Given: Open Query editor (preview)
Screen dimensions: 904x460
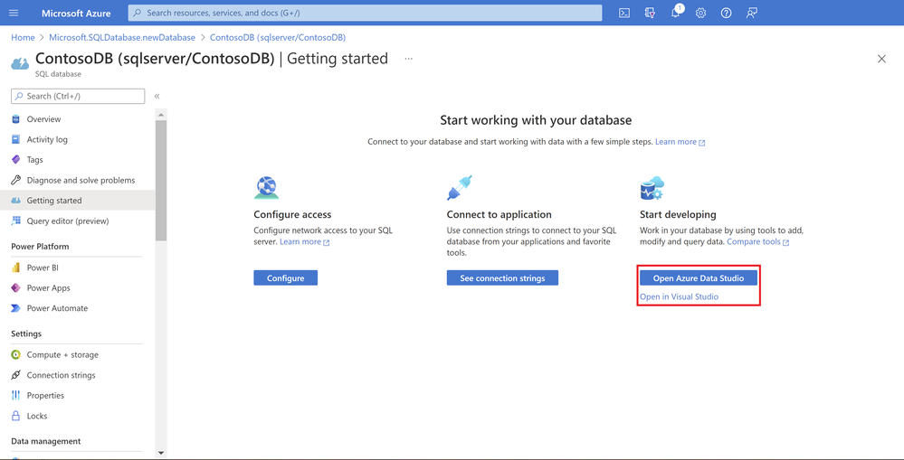Looking at the screenshot, I should click(x=68, y=221).
